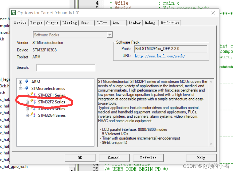This screenshot has width=233, height=171.
Task: Expand the STM32F2 Series node
Action: [27, 102]
